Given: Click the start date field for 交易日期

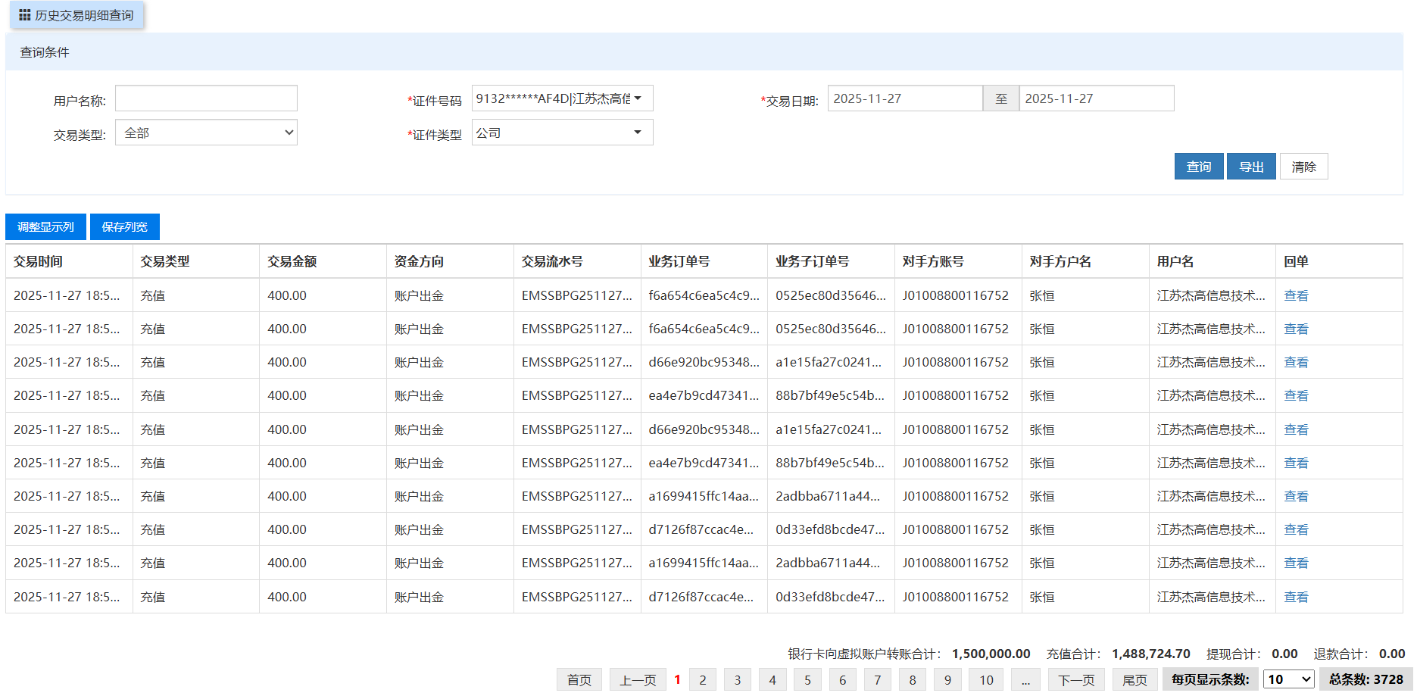Looking at the screenshot, I should point(904,98).
